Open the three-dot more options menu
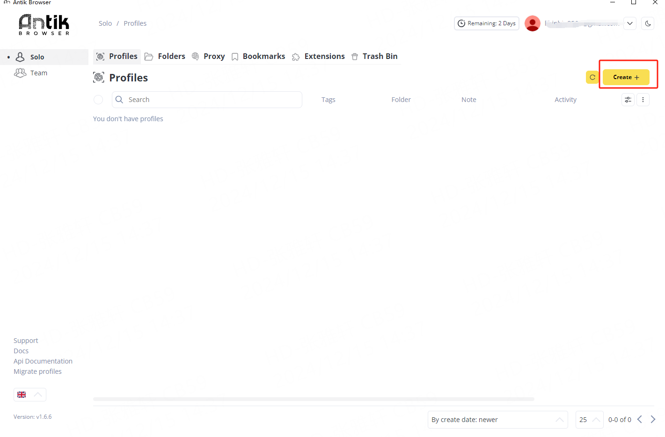Viewport: 665px width, 437px height. (x=643, y=100)
